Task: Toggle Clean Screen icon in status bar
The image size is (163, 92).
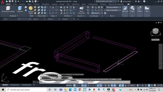Action: 158,85
